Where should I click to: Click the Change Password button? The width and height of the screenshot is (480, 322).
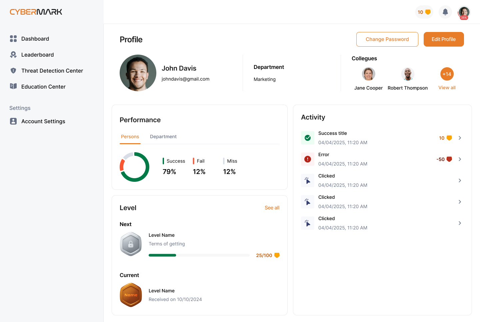point(387,39)
